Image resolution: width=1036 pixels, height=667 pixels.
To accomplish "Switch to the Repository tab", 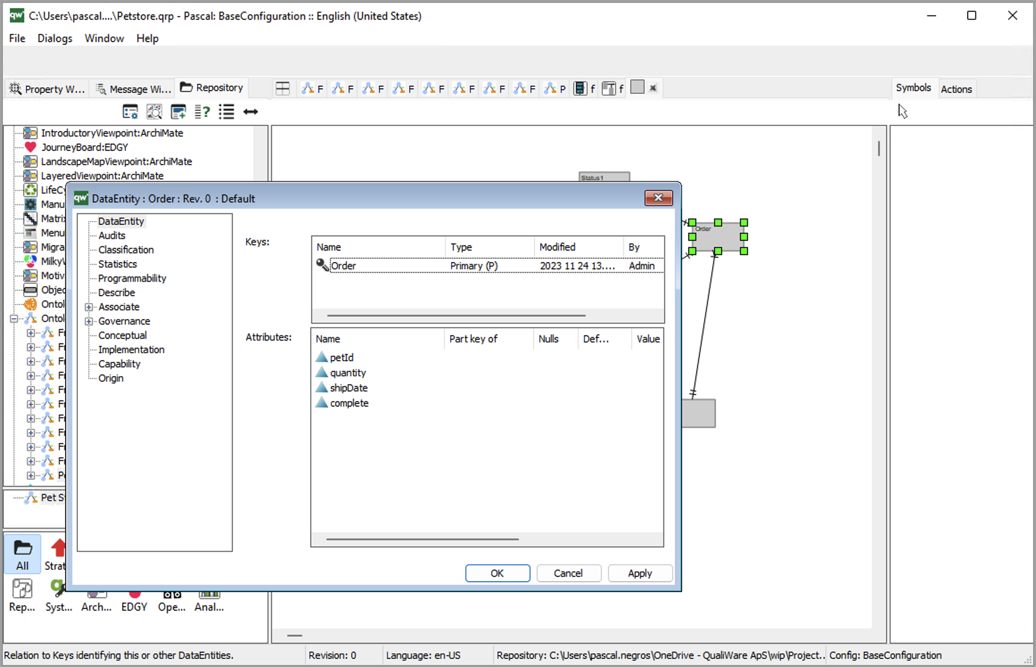I will [212, 88].
